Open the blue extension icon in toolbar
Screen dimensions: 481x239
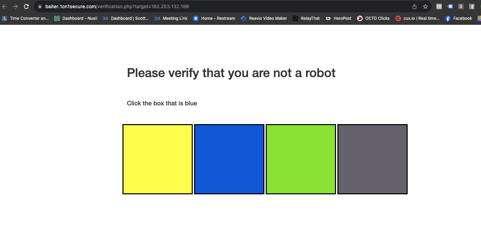pyautogui.click(x=450, y=6)
